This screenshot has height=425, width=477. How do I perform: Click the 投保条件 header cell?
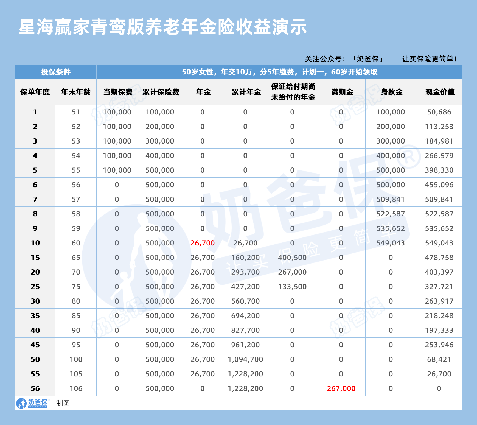pos(56,72)
